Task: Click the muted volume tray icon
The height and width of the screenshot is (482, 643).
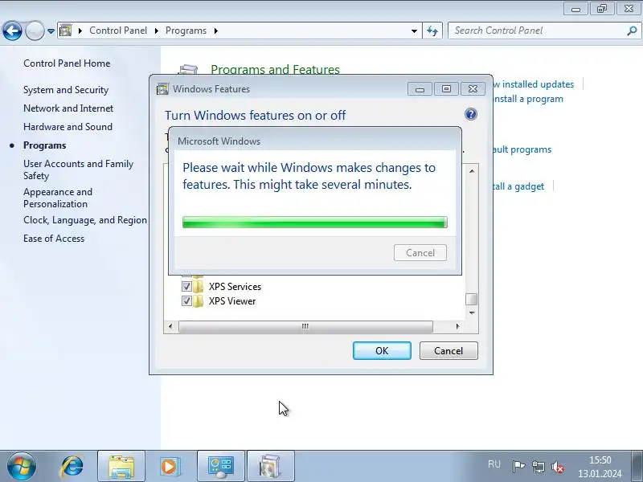Action: pos(558,467)
